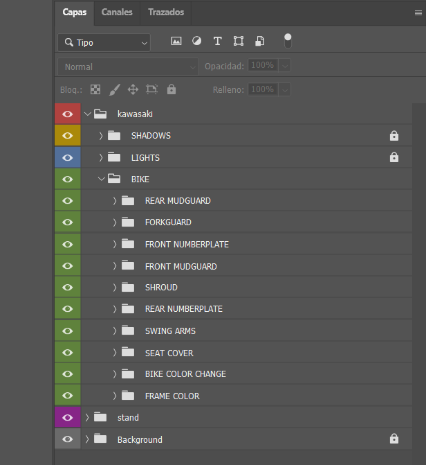
Task: Toggle visibility of the LIGHTS group
Action: pos(68,157)
